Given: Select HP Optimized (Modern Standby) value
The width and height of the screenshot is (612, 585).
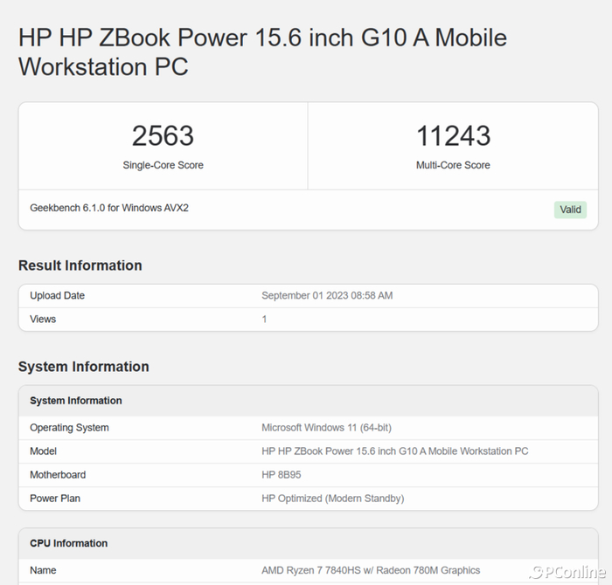Looking at the screenshot, I should click(333, 499).
